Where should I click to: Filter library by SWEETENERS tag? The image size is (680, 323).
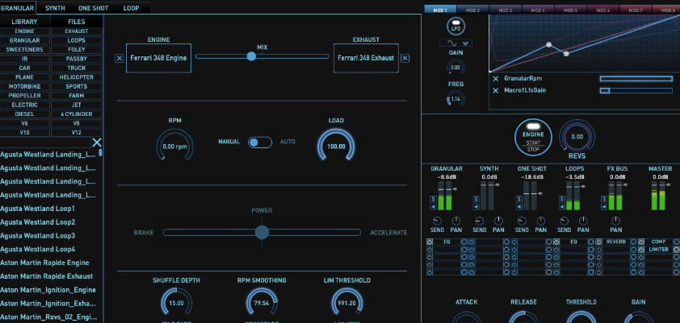(25, 50)
